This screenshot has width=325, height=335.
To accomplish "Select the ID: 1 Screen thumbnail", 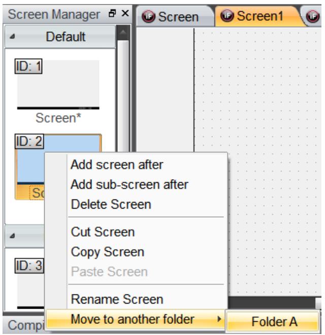I will click(x=58, y=84).
